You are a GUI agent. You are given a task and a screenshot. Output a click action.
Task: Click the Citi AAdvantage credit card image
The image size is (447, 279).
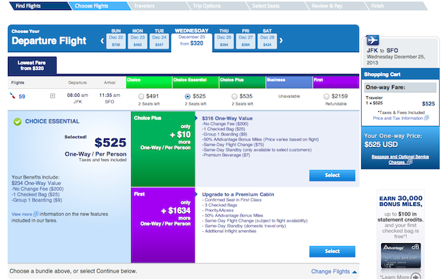[401, 255]
